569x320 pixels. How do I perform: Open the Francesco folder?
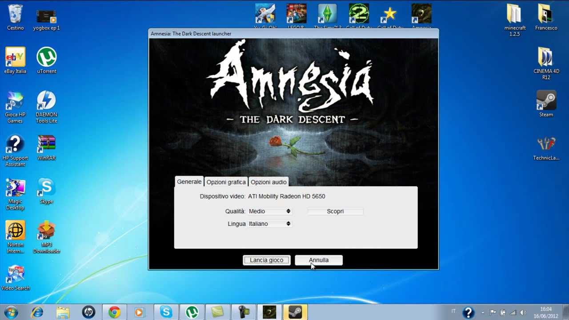546,18
